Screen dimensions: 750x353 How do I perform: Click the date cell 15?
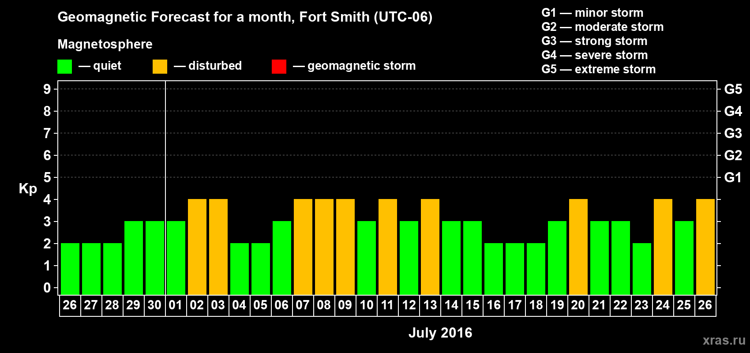coord(472,305)
